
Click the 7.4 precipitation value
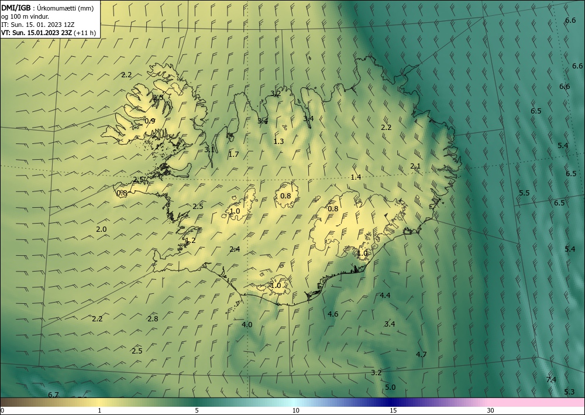tap(551, 379)
